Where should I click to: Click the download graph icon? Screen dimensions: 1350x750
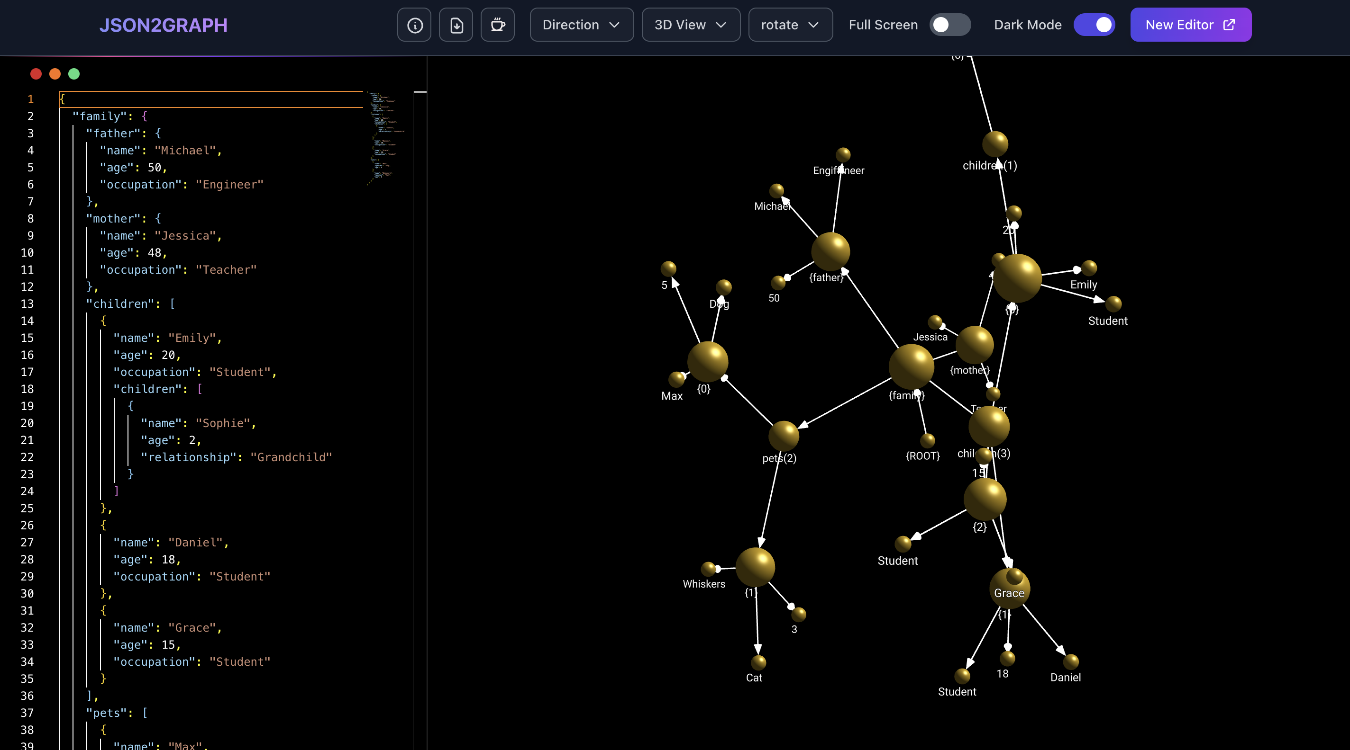point(456,25)
